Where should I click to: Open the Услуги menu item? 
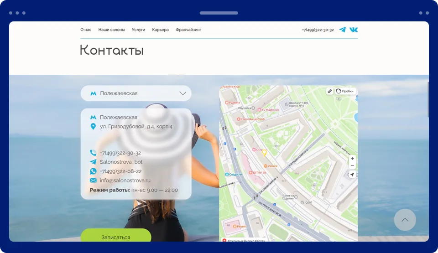pyautogui.click(x=138, y=30)
